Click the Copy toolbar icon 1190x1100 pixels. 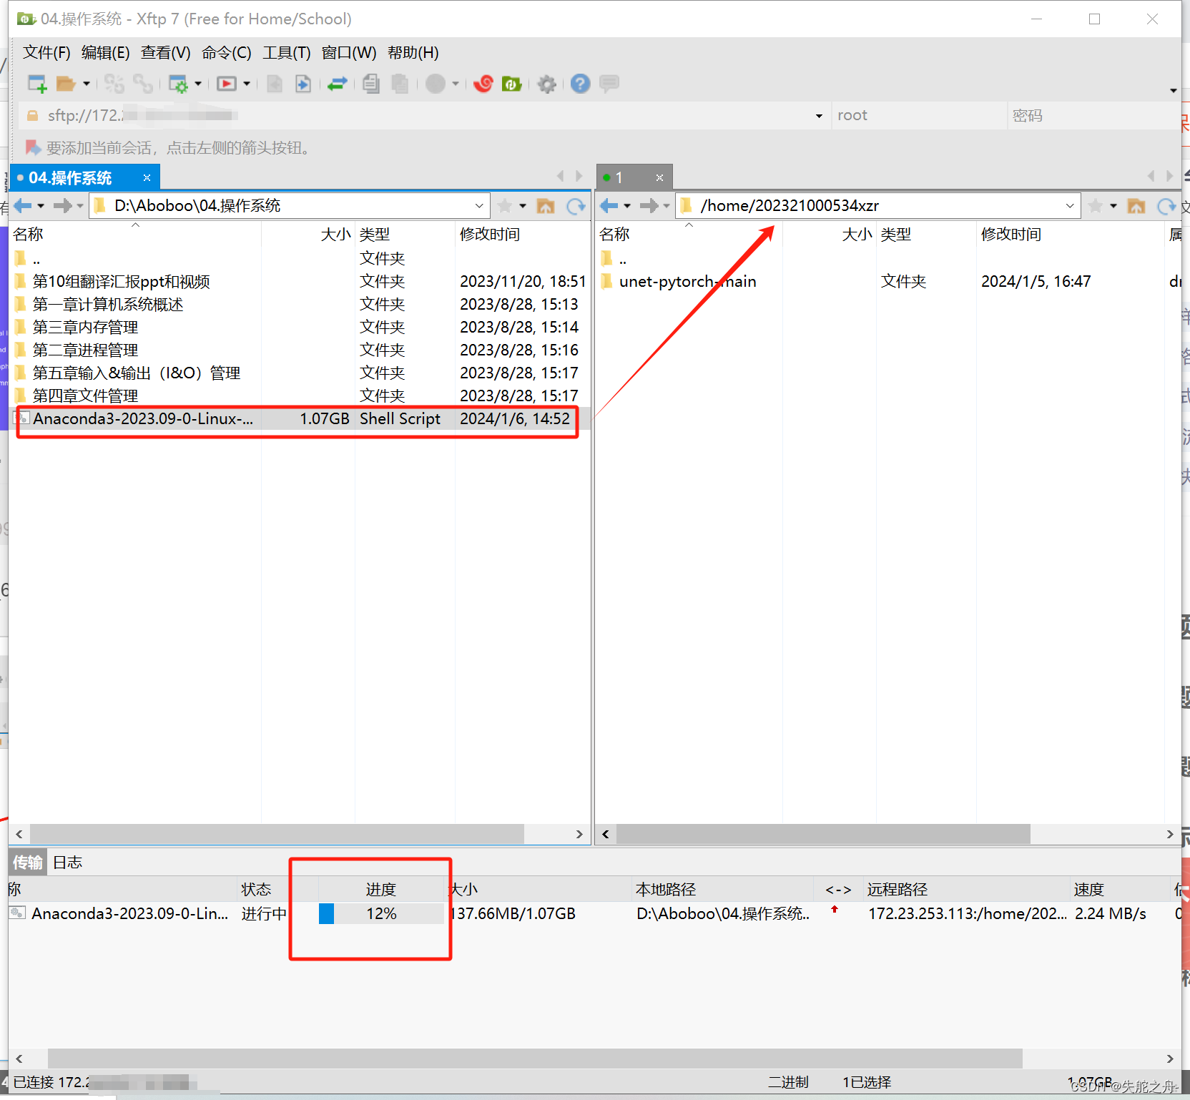[370, 84]
